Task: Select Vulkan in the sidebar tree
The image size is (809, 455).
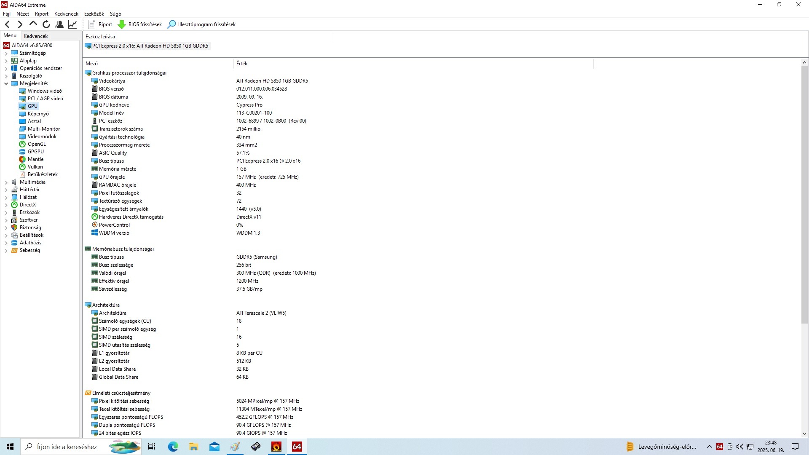Action: tap(35, 167)
